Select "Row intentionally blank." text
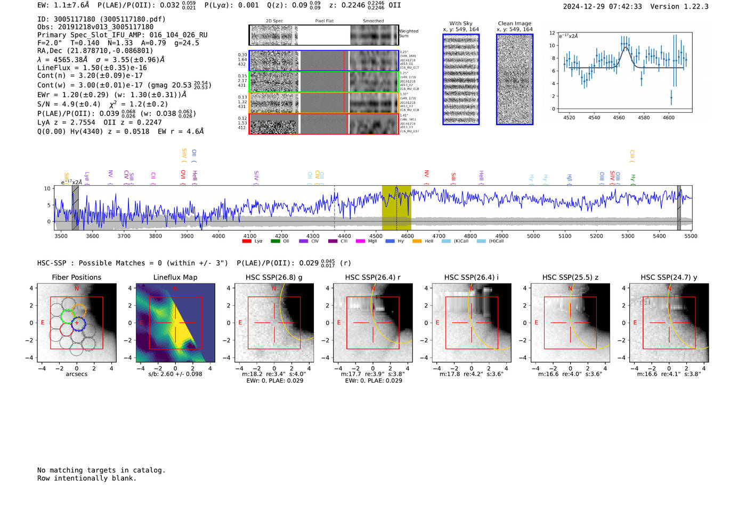This screenshot has height=507, width=746. [x=87, y=478]
